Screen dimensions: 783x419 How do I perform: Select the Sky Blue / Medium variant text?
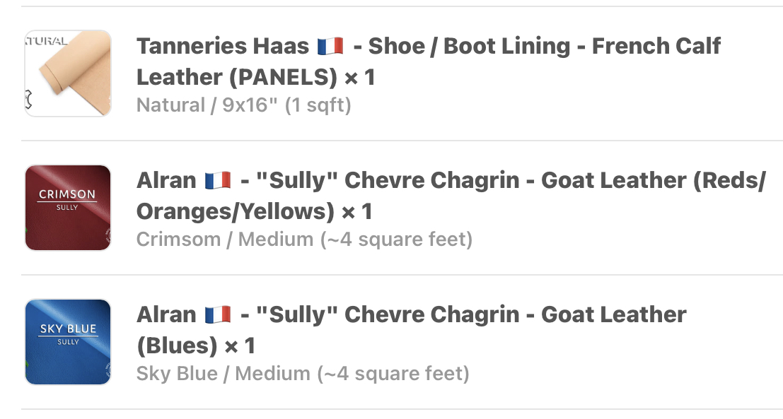click(303, 374)
